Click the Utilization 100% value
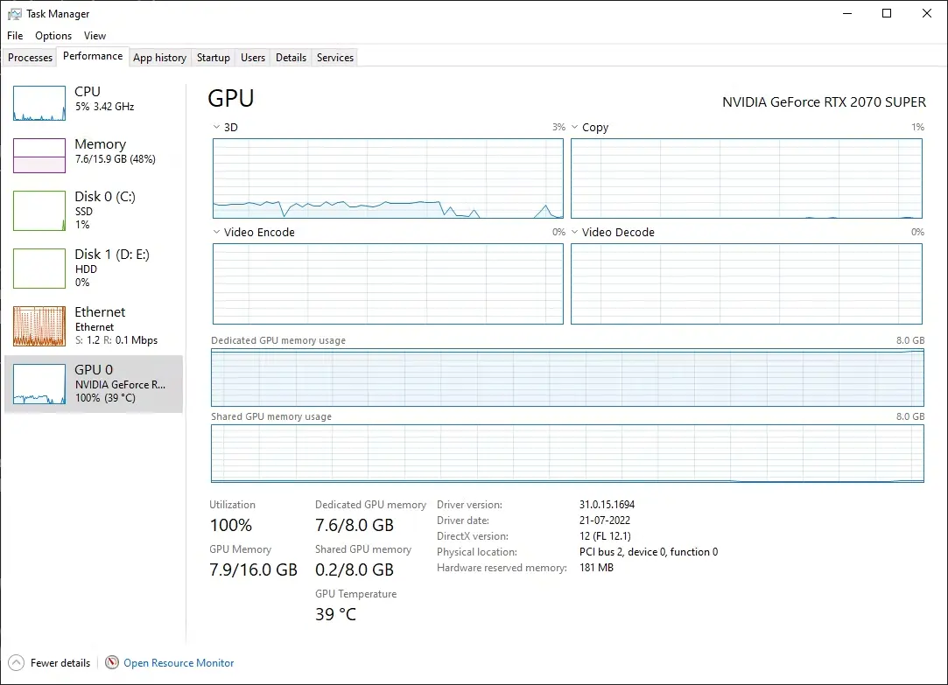 [x=231, y=525]
